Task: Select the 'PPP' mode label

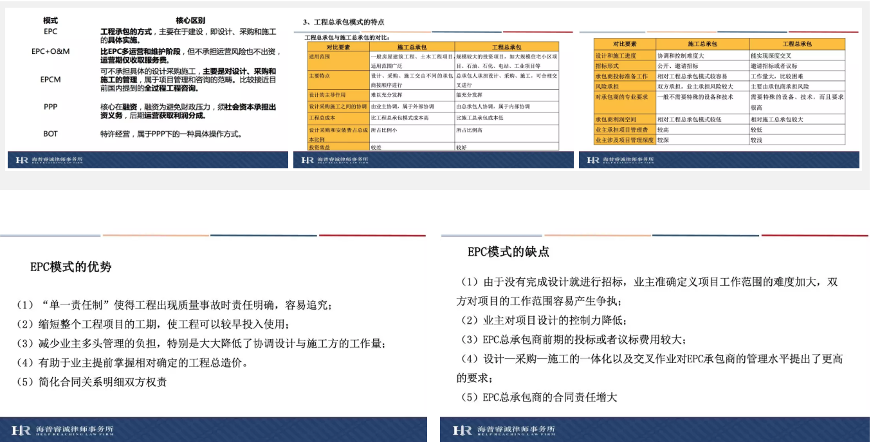Action: (x=51, y=107)
